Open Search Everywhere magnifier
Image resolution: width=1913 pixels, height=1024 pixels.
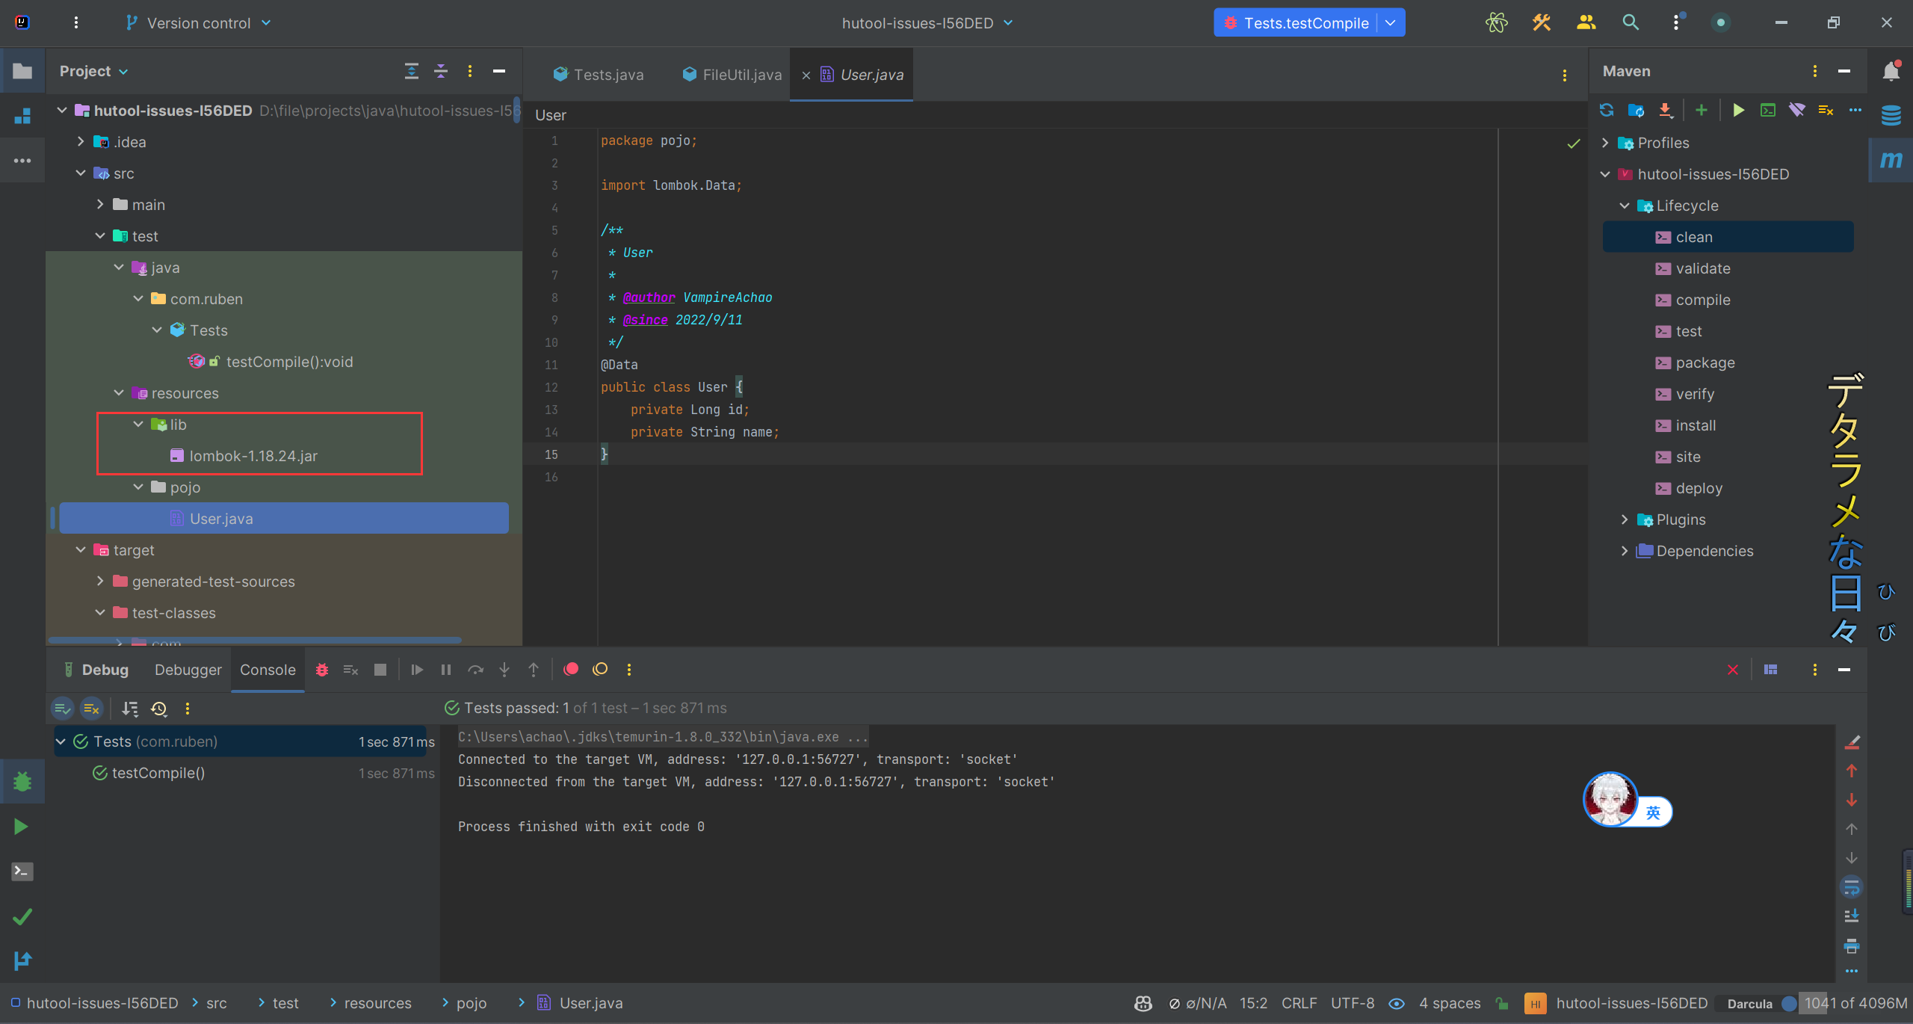click(1631, 22)
